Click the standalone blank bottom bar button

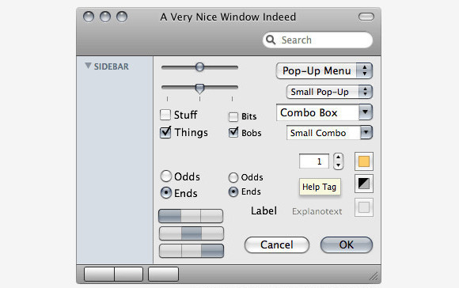(163, 275)
